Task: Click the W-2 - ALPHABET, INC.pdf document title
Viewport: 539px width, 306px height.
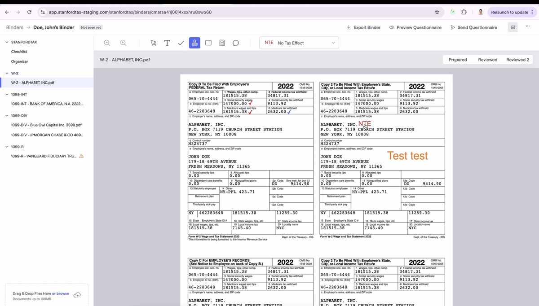Action: tap(125, 60)
